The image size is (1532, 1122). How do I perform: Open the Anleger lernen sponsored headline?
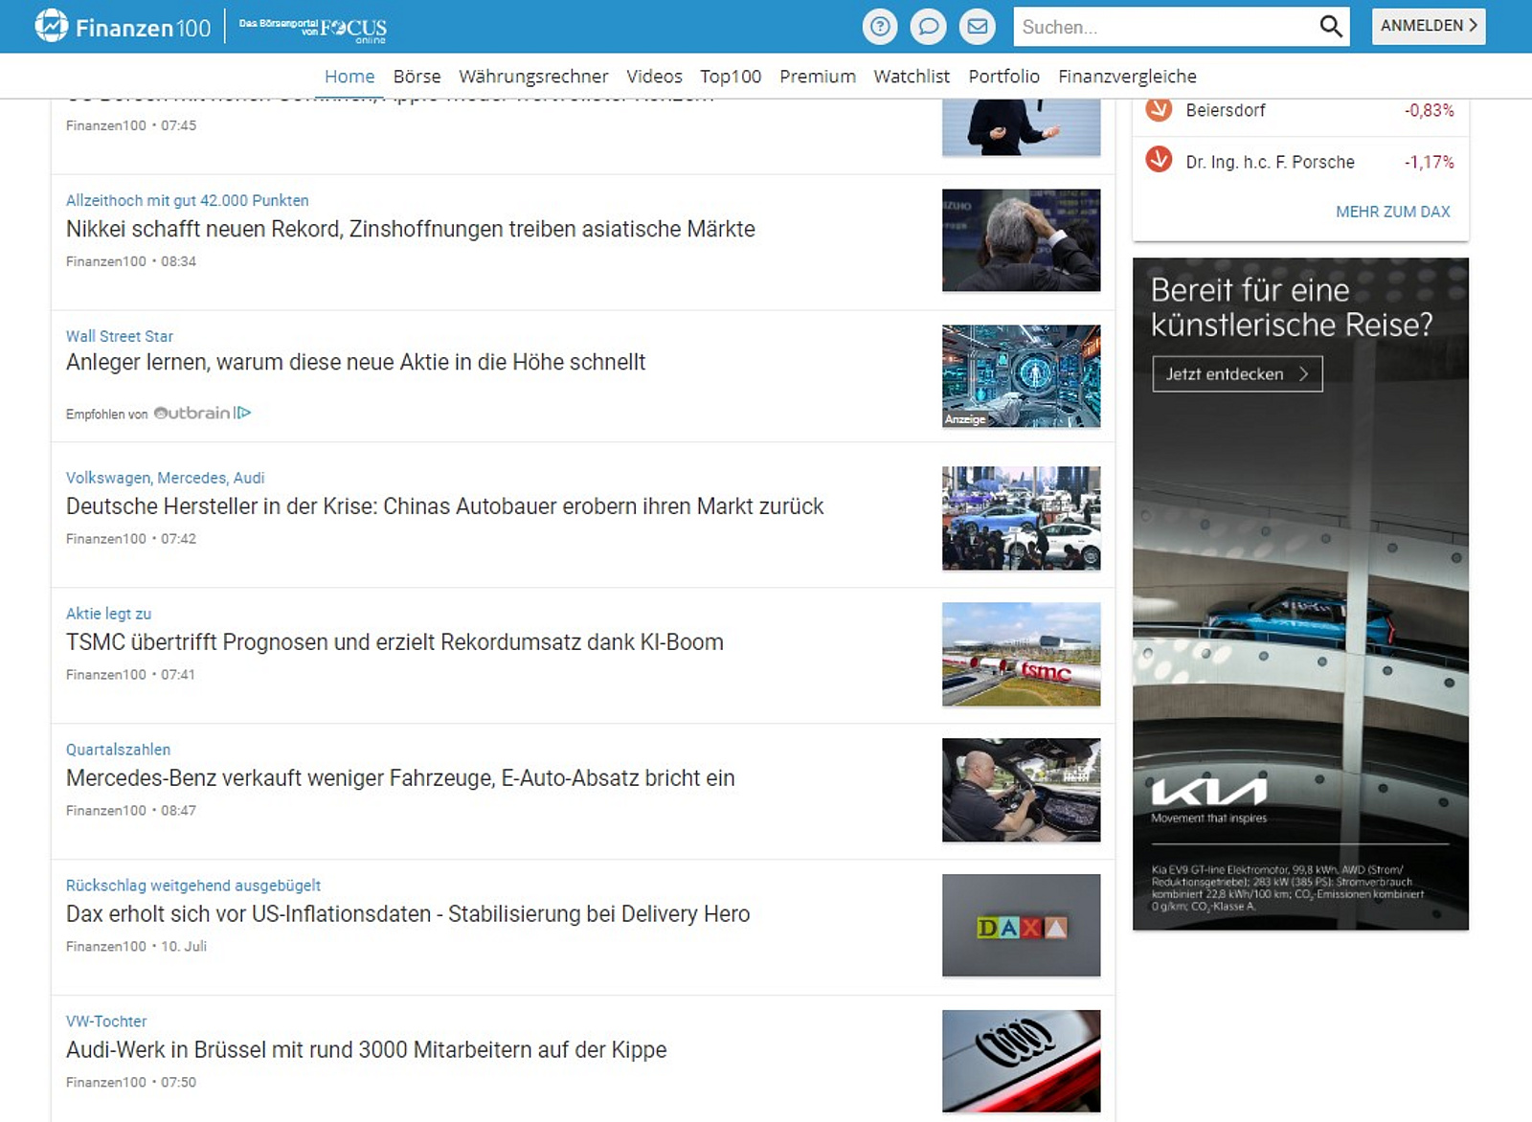coord(355,362)
